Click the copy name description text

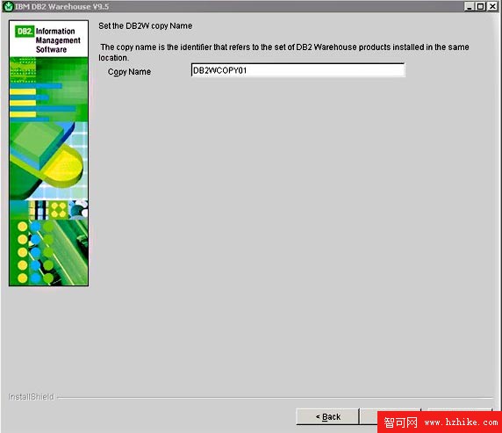[x=283, y=52]
